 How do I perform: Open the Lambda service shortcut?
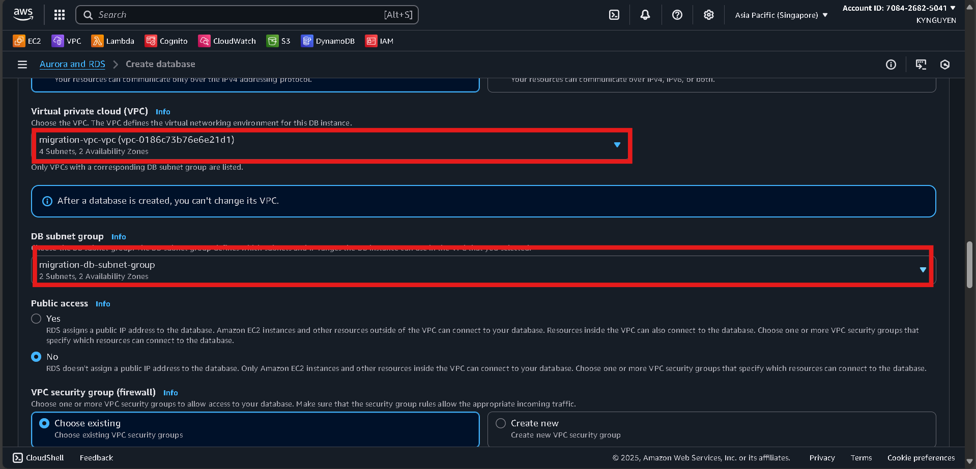pos(113,41)
